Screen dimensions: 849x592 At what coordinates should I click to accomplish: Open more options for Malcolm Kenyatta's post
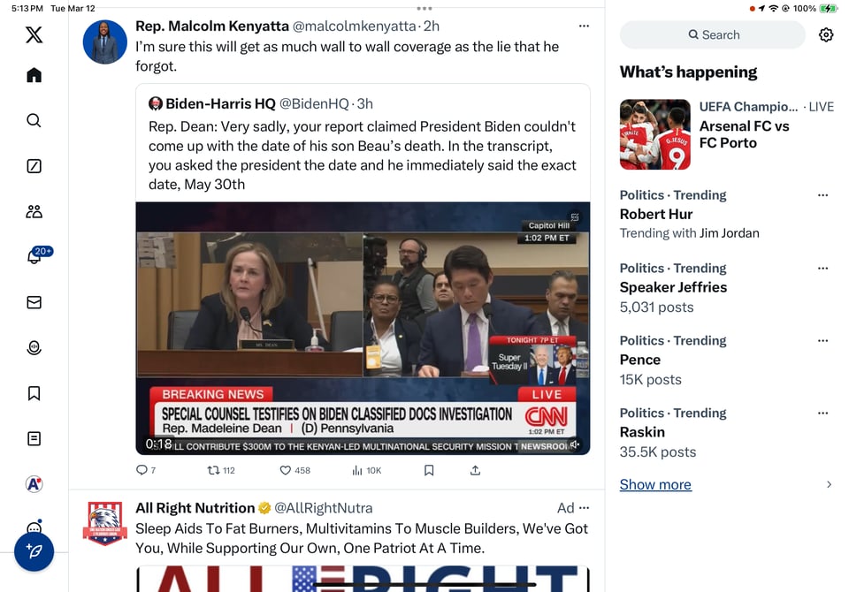584,27
